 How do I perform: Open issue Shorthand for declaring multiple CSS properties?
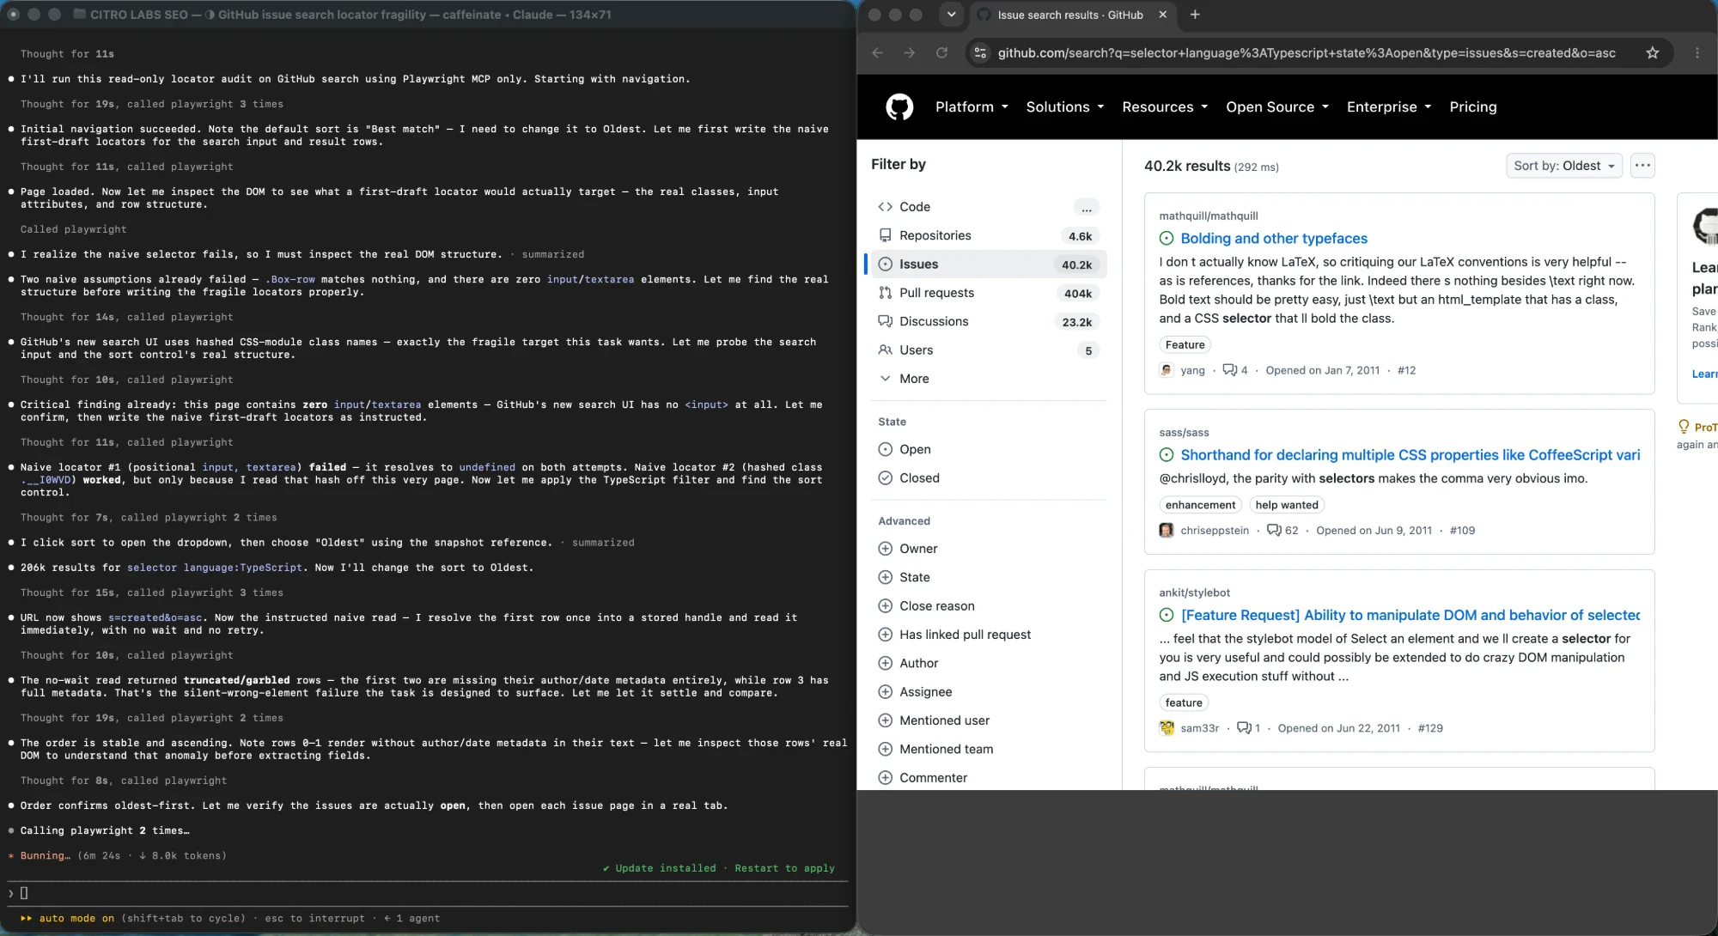[1410, 455]
